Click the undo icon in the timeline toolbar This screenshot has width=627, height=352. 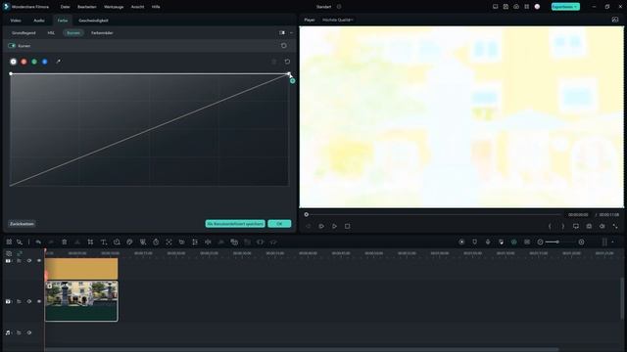(38, 242)
